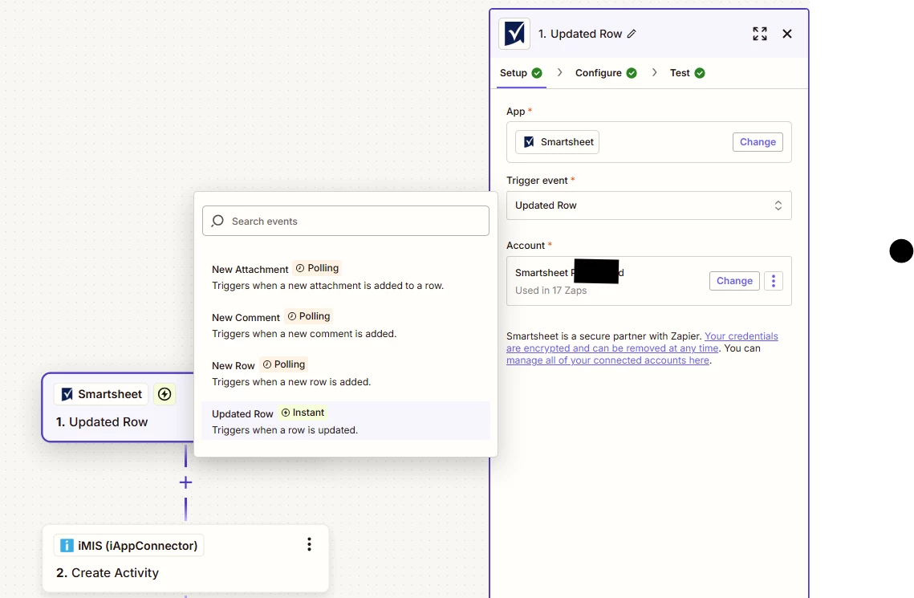Select the New Attachment trigger event
914x598 pixels.
tap(346, 277)
